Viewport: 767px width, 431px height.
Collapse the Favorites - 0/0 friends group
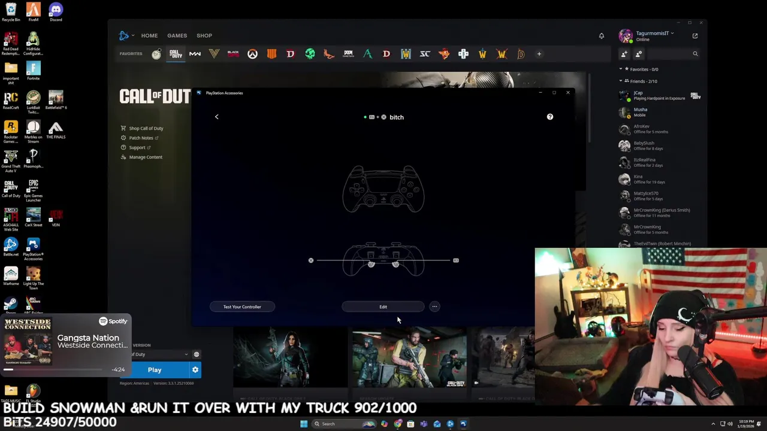click(621, 69)
